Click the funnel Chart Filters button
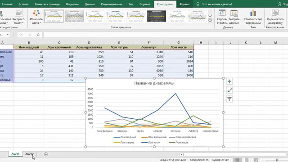Image resolution: width=288 pixels, height=162 pixels. click(229, 99)
